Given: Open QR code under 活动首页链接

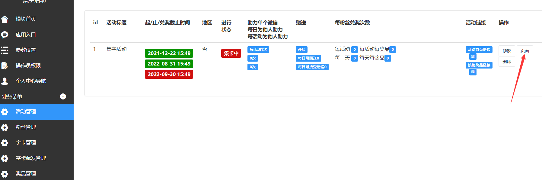Looking at the screenshot, I should [473, 56].
